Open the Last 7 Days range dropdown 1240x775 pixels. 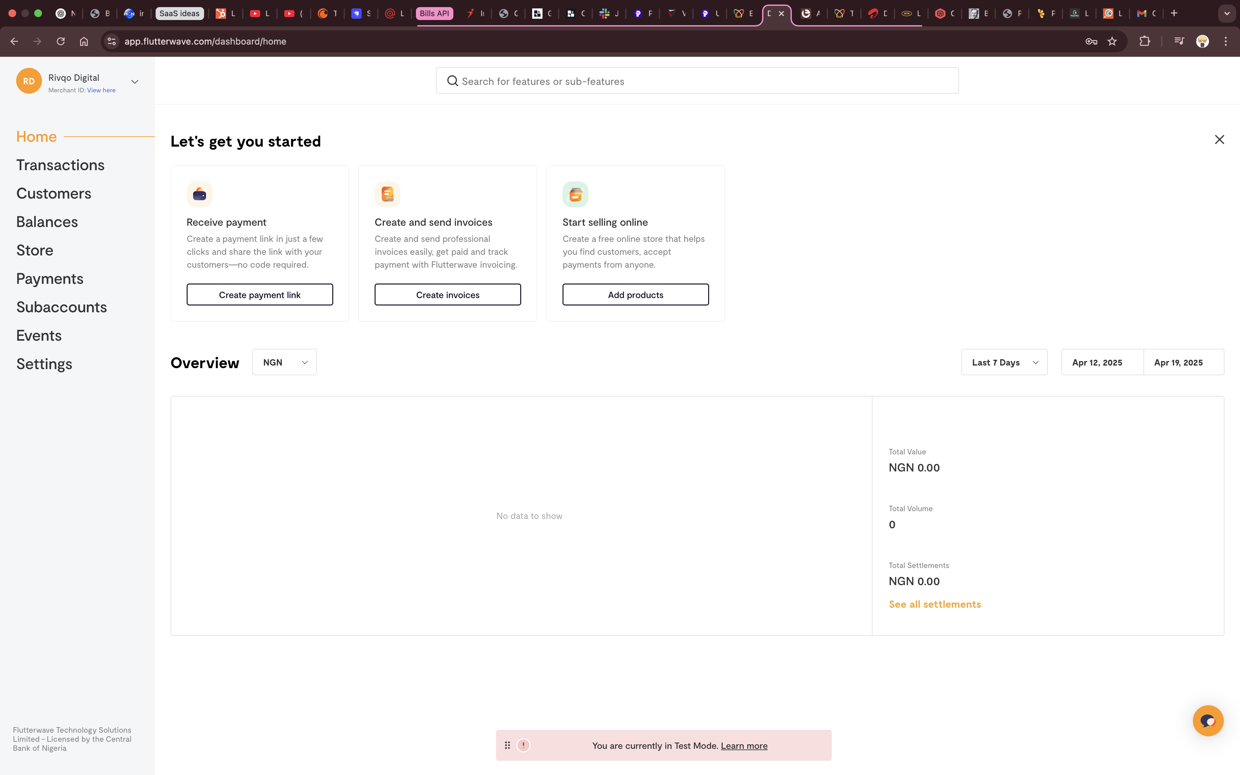coord(1004,362)
